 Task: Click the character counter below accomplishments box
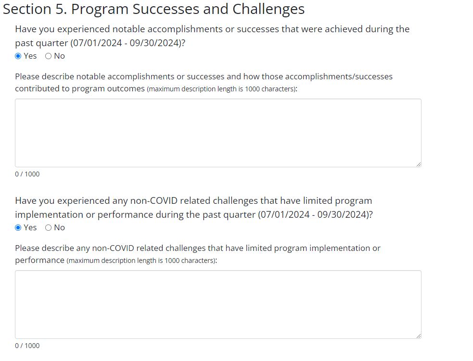pos(27,174)
